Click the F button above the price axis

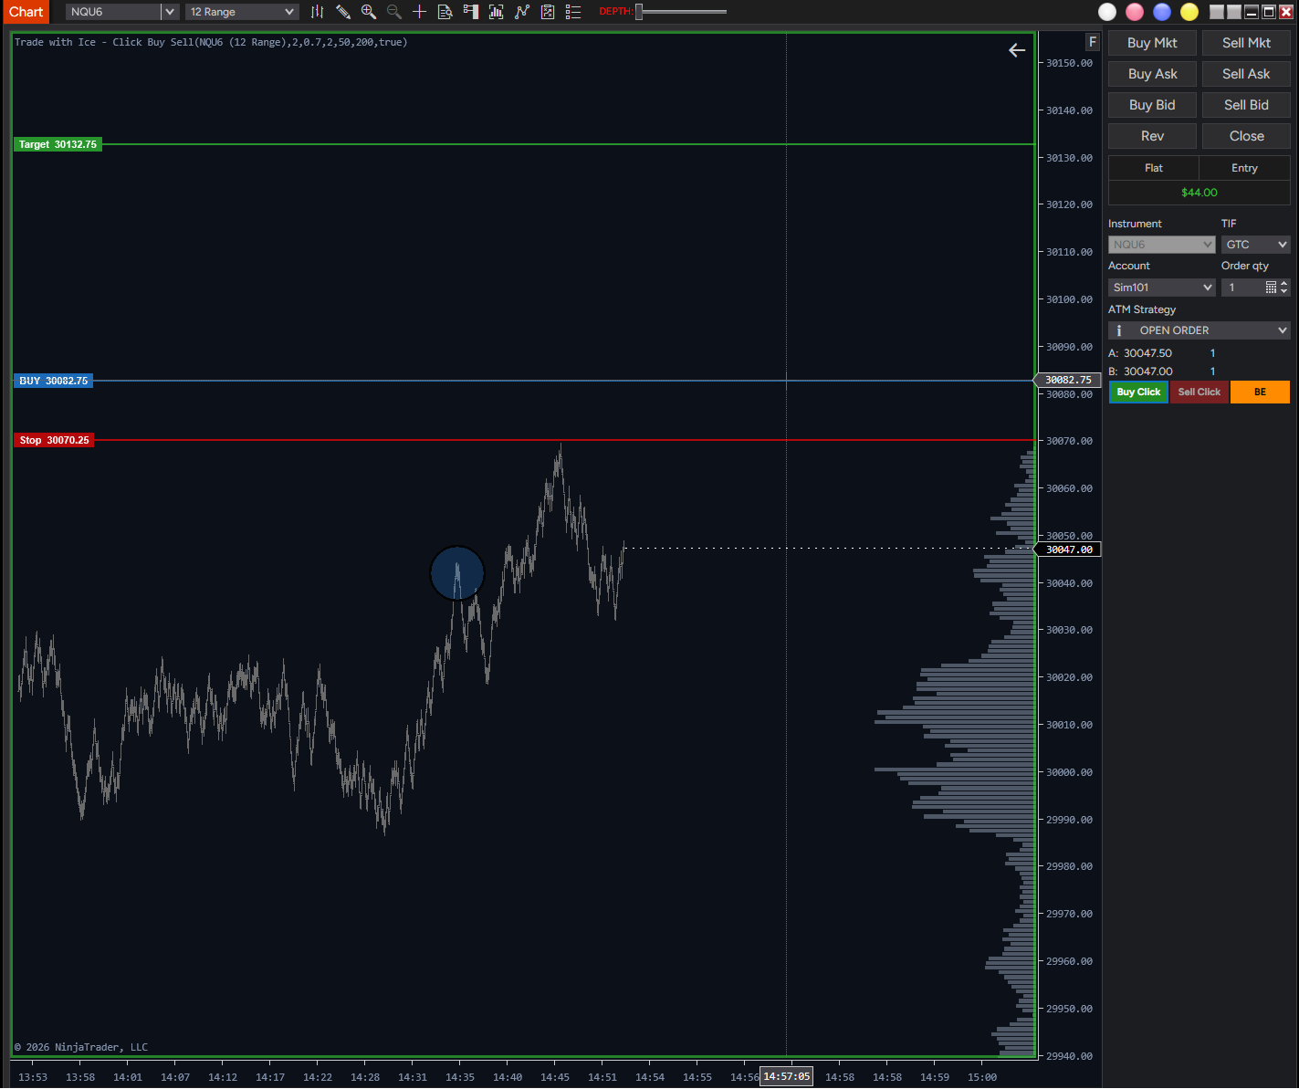(1093, 42)
